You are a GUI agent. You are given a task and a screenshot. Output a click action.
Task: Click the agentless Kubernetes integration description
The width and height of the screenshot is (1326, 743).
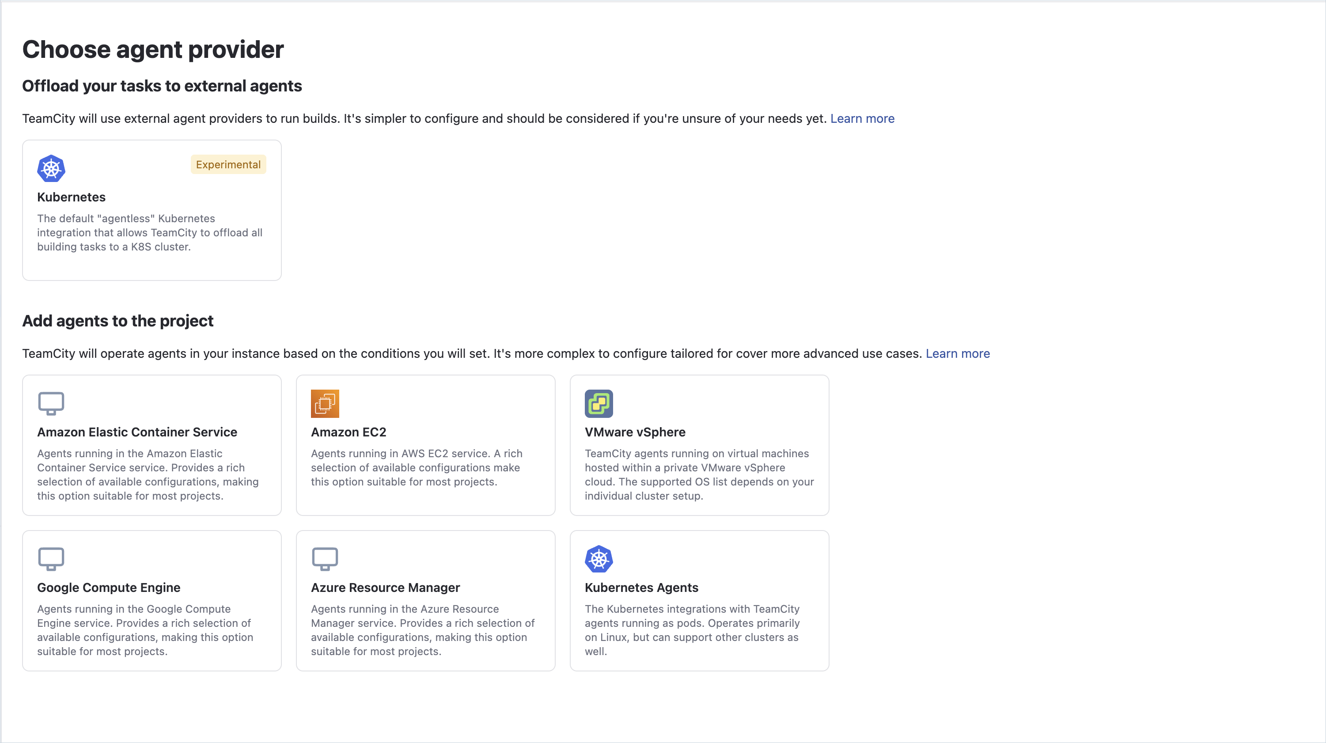150,233
